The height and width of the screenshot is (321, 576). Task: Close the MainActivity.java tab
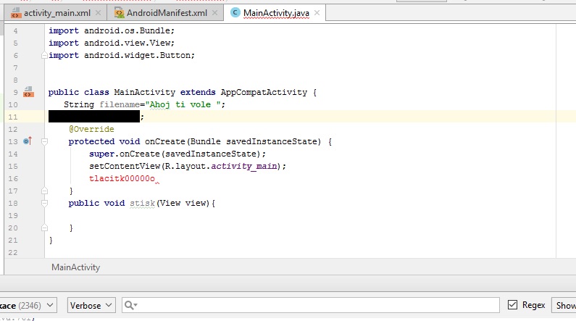[317, 13]
